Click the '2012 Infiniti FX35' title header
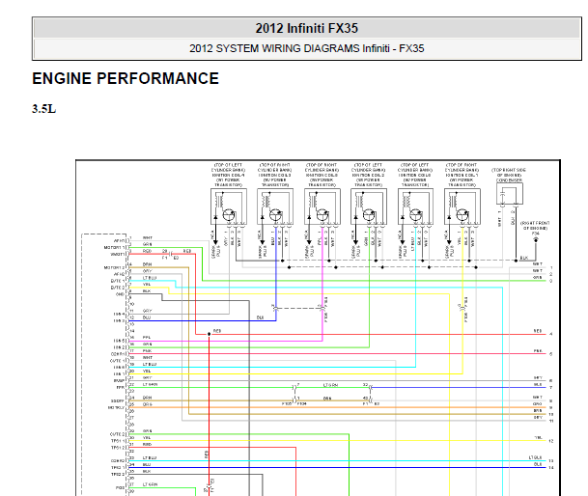 click(307, 28)
